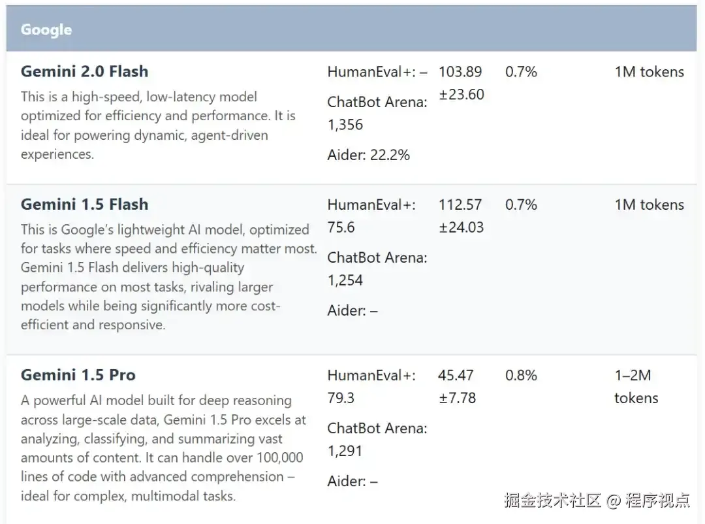Click HumanEval+ 79.3 value
The height and width of the screenshot is (524, 705).
click(x=371, y=386)
